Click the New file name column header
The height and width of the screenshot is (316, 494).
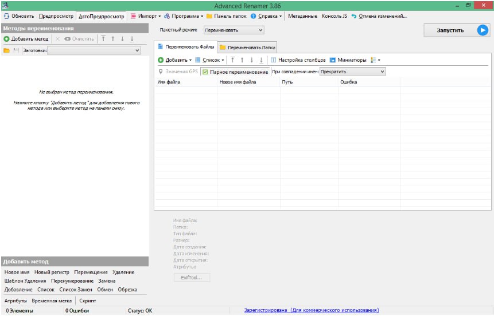point(238,82)
